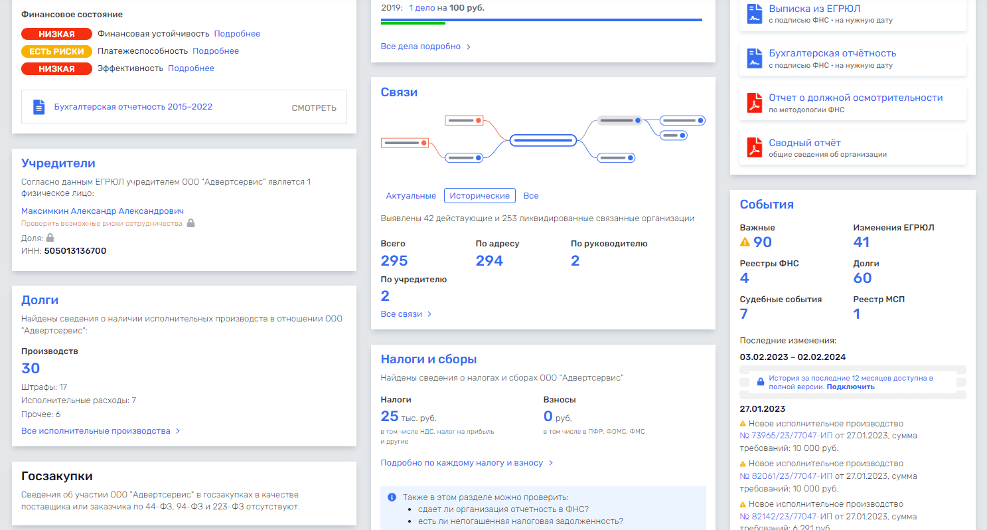Open Все исполнительные производства link

[x=96, y=431]
